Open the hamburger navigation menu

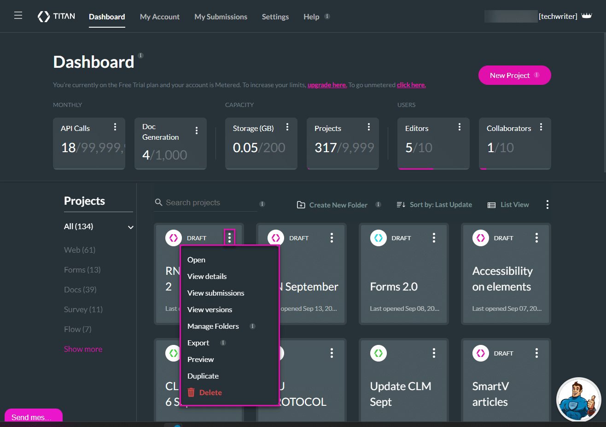click(18, 16)
